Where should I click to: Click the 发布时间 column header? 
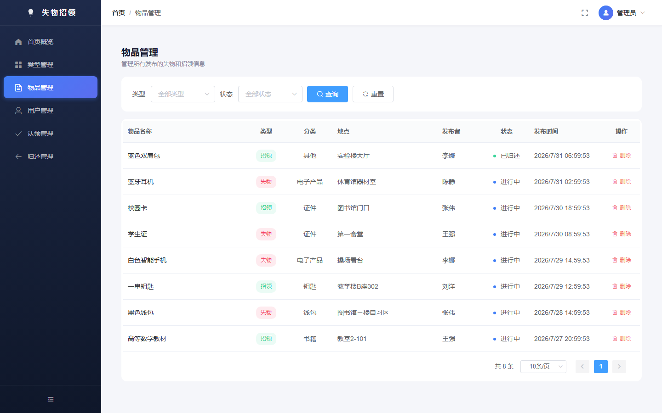(x=546, y=131)
